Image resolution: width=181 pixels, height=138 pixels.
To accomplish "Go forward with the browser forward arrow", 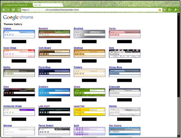I will click(x=8, y=10).
